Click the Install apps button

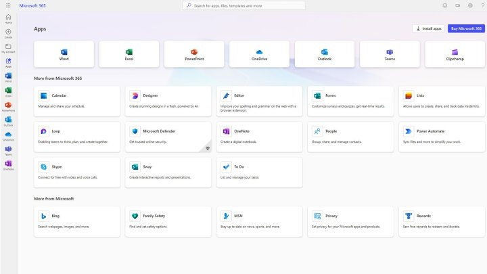coord(429,28)
